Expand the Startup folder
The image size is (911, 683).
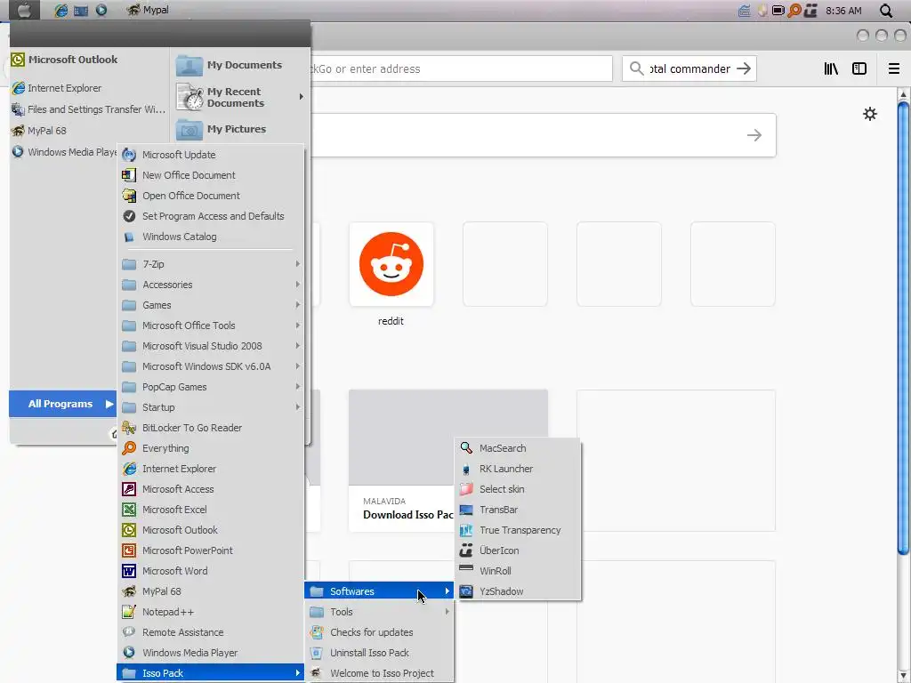point(210,407)
